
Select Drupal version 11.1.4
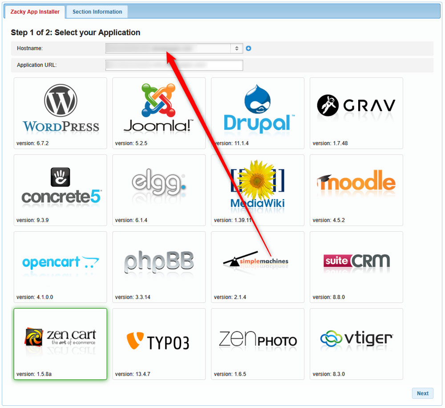click(257, 111)
